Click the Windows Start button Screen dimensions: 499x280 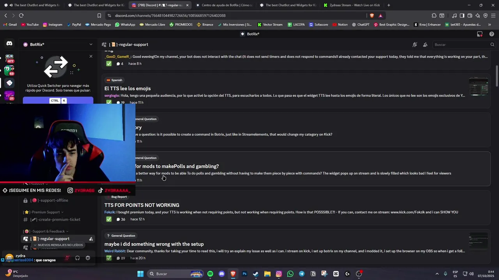[x=140, y=274]
